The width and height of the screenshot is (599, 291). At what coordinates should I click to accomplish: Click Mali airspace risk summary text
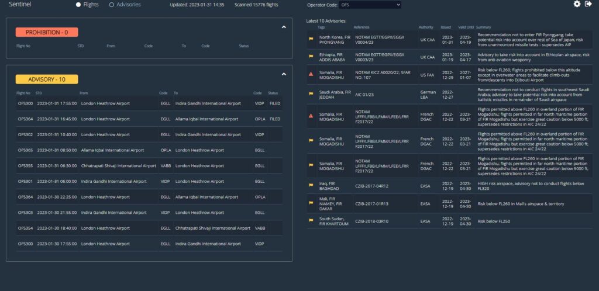click(521, 204)
